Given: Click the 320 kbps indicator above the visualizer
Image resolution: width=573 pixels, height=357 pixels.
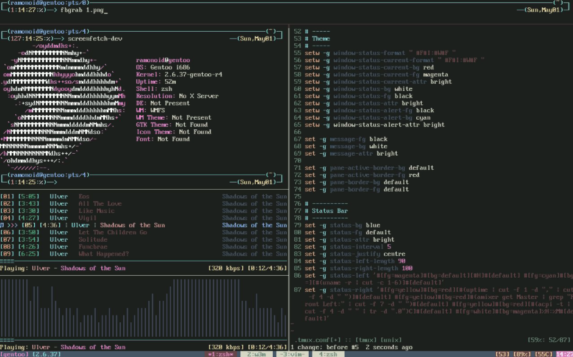Looking at the screenshot, I should pyautogui.click(x=225, y=268).
